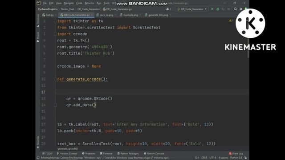Open the user account icon menu

tap(168, 9)
